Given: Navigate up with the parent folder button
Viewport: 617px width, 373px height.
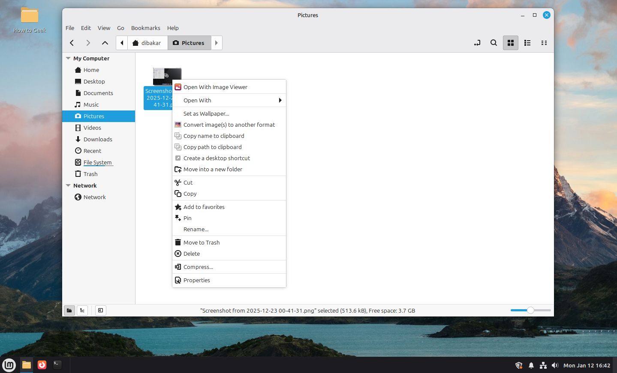Looking at the screenshot, I should point(105,43).
